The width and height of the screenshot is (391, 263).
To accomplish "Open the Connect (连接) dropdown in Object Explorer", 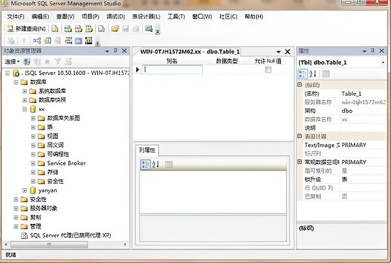I will (12, 61).
